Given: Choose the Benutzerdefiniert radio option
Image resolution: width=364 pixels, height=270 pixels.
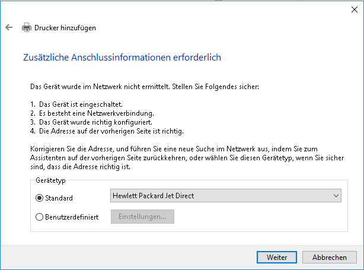Looking at the screenshot, I should [x=40, y=217].
